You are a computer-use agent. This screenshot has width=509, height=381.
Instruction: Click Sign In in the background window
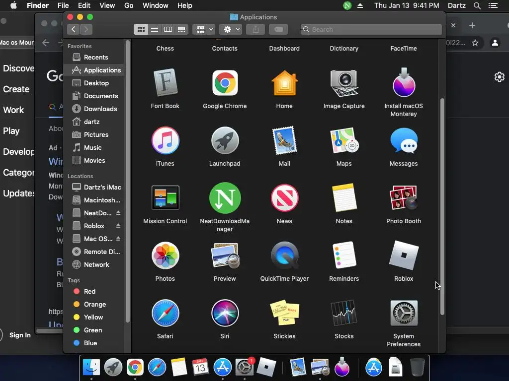pos(20,335)
